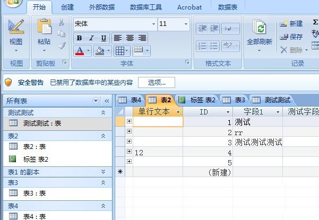Switch to the 表3 document tab
Viewport: 319px width, 220px height.
pyautogui.click(x=234, y=100)
